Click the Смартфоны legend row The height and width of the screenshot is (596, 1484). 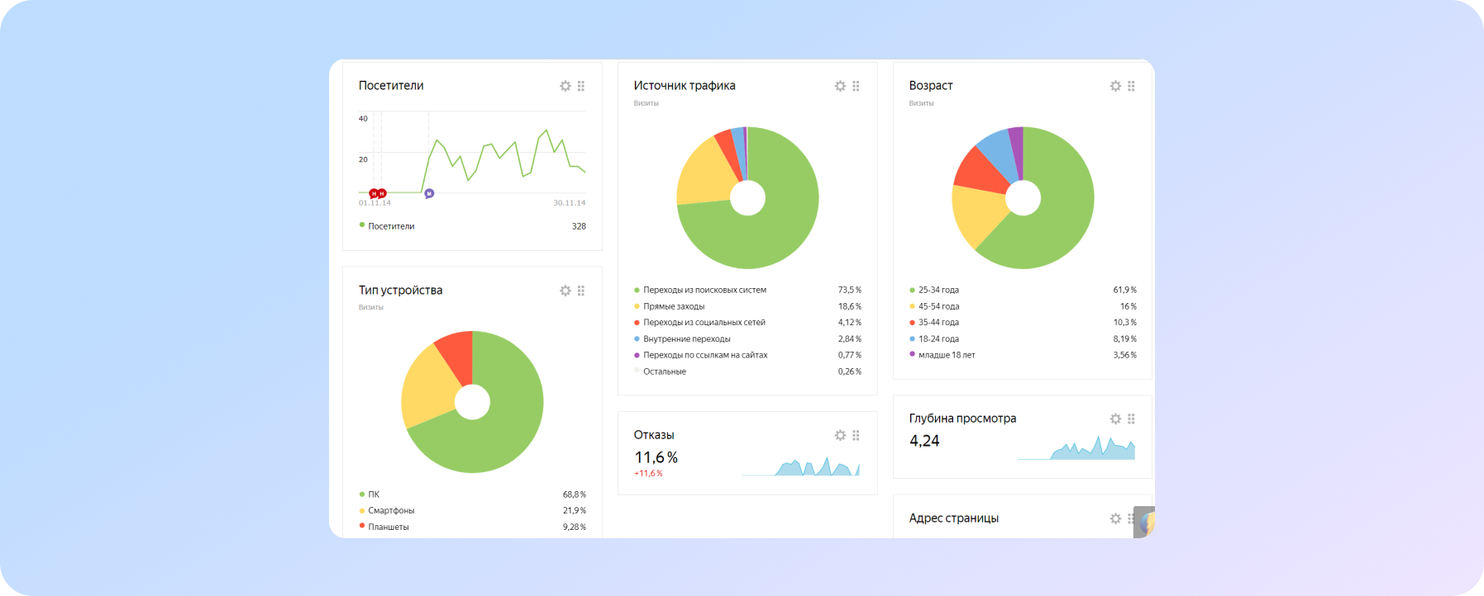472,511
